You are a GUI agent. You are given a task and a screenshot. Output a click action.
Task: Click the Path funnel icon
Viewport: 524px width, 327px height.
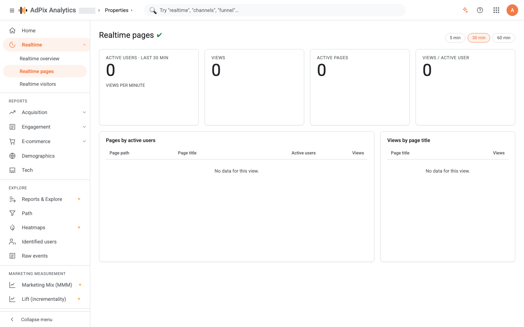click(12, 213)
